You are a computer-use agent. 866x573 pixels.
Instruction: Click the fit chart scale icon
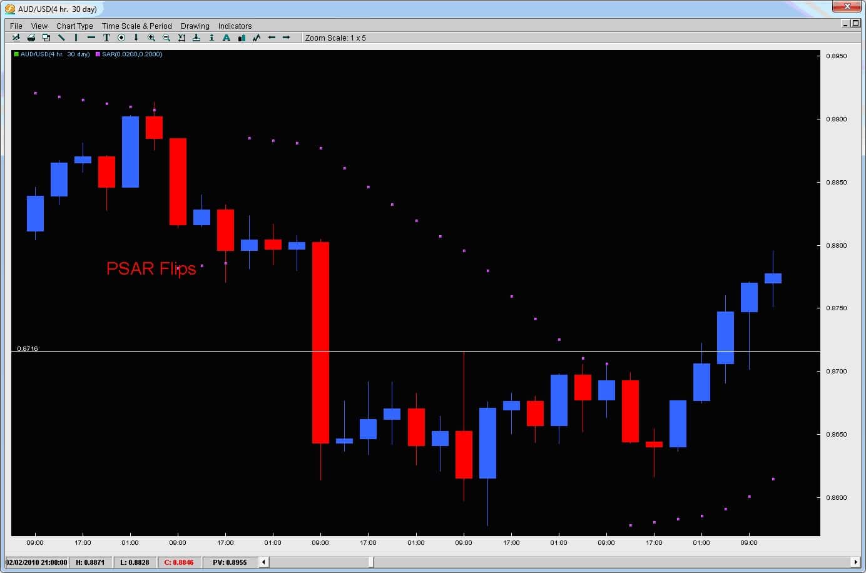(181, 38)
